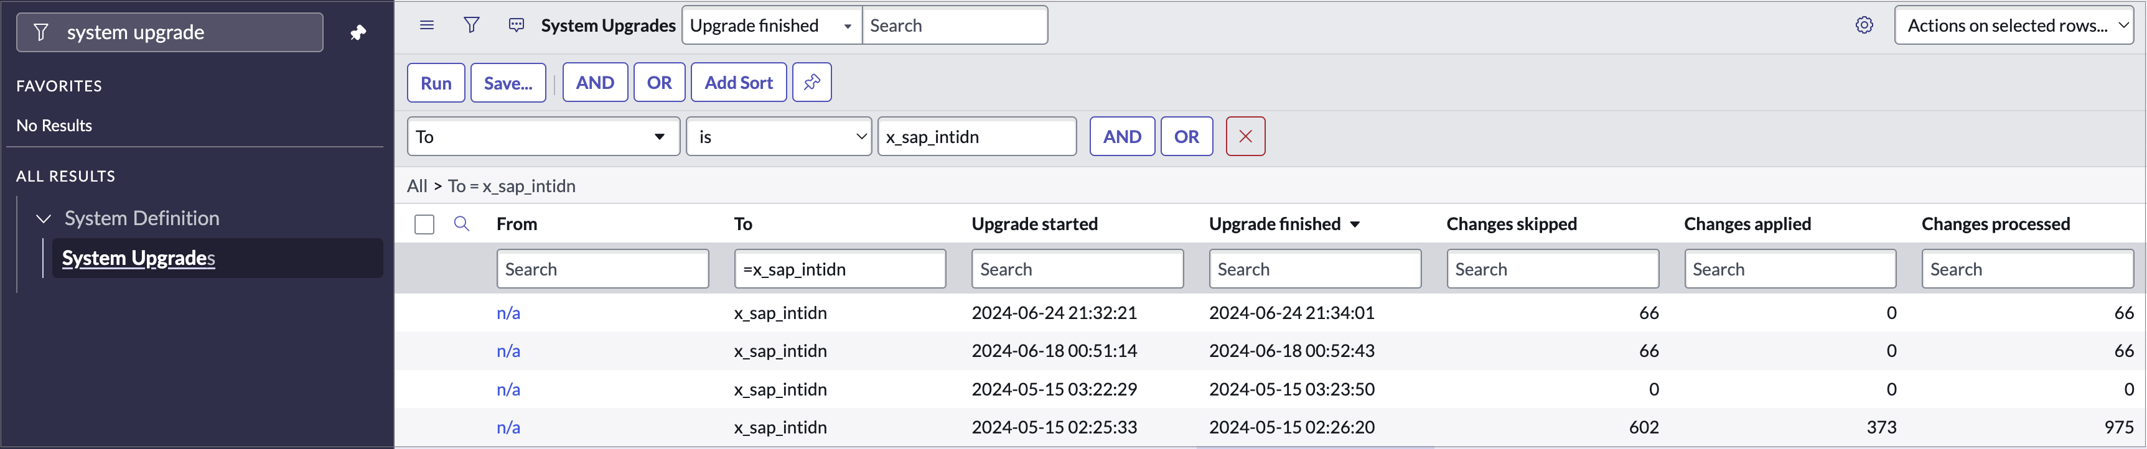Open the list hamburger menu icon

point(427,25)
